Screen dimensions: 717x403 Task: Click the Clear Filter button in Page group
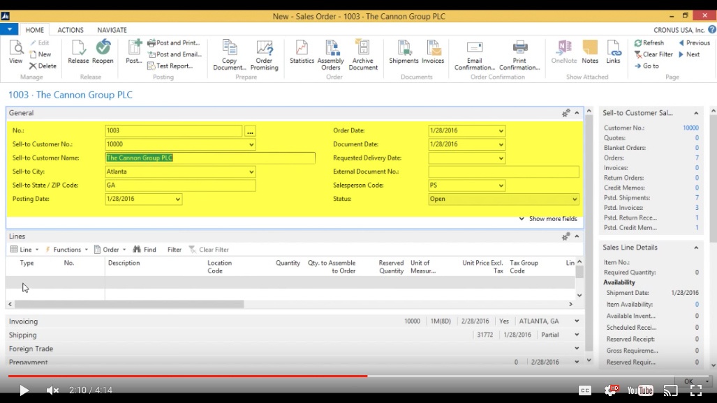[x=653, y=54]
